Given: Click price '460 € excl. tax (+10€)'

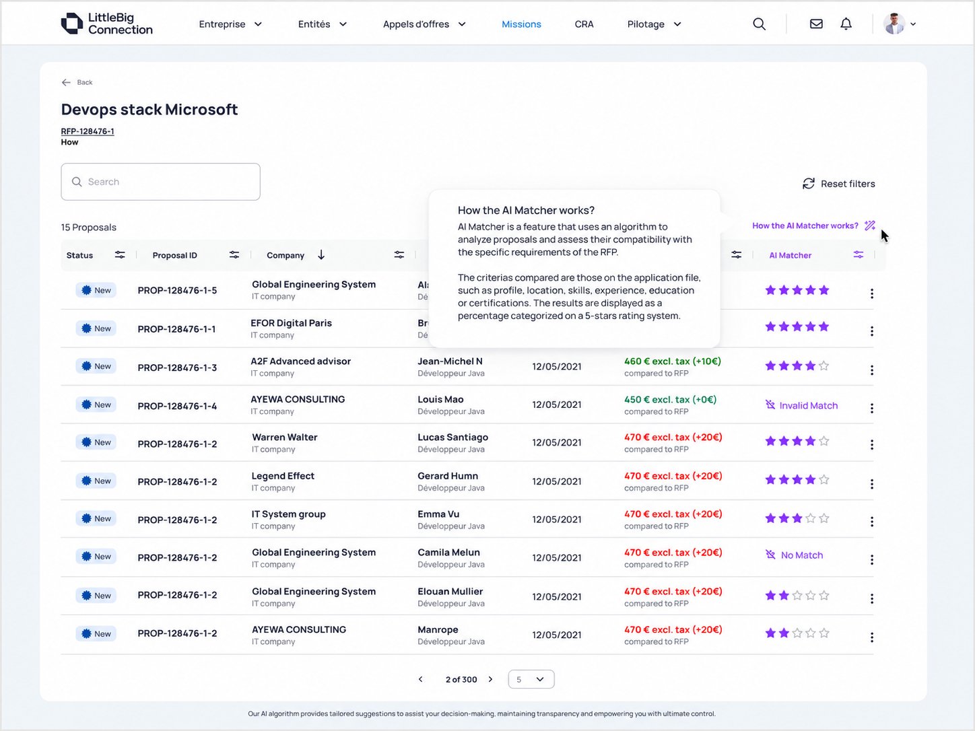Looking at the screenshot, I should 673,361.
